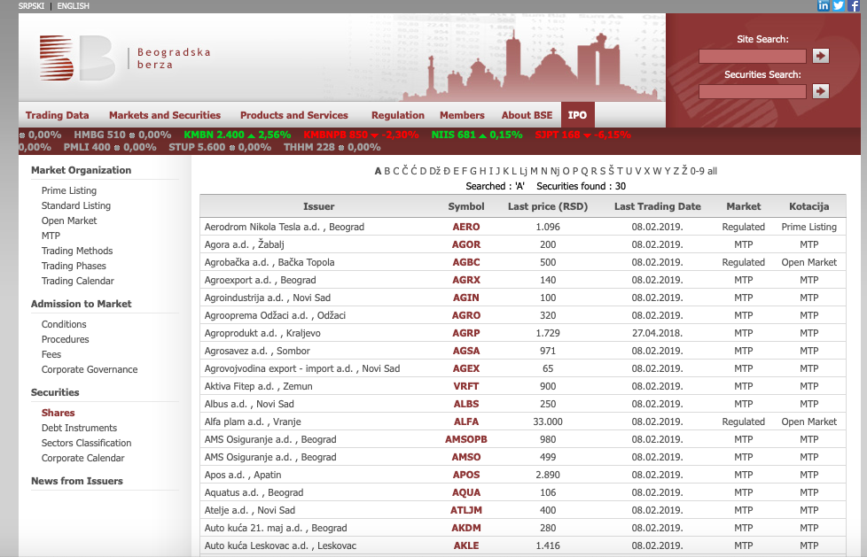867x557 pixels.
Task: Click the Symbol column header
Action: point(466,206)
